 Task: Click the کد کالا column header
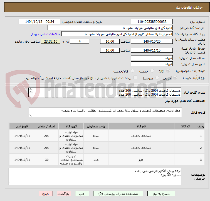coord(186,126)
